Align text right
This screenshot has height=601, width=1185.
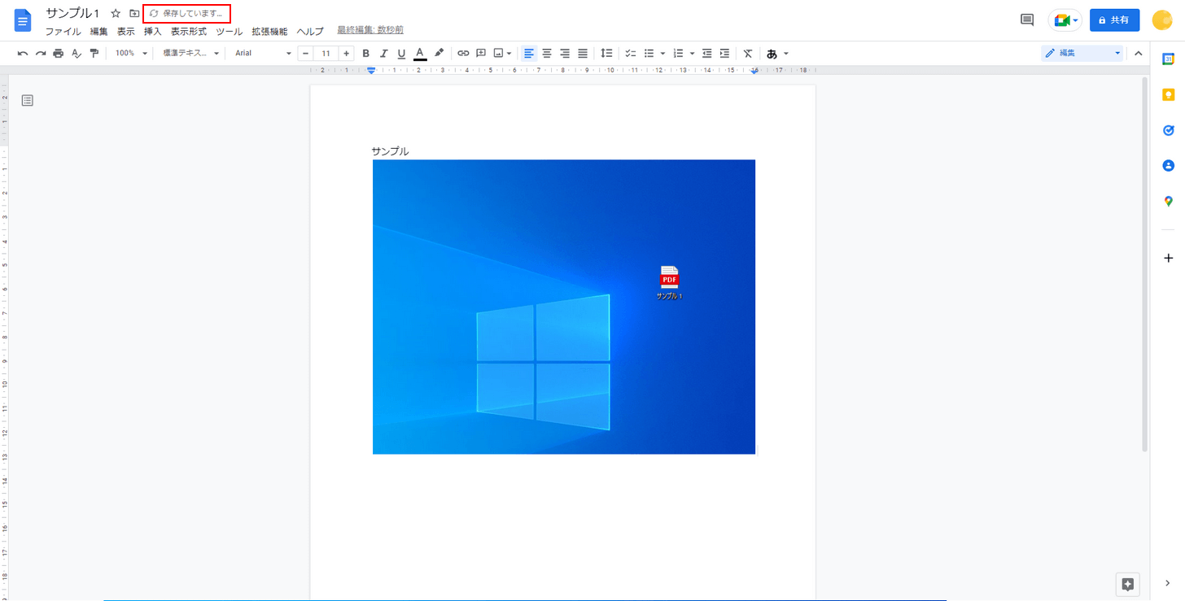(x=565, y=54)
